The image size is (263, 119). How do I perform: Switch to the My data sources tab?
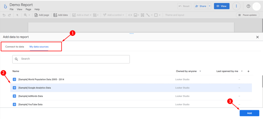pyautogui.click(x=39, y=47)
